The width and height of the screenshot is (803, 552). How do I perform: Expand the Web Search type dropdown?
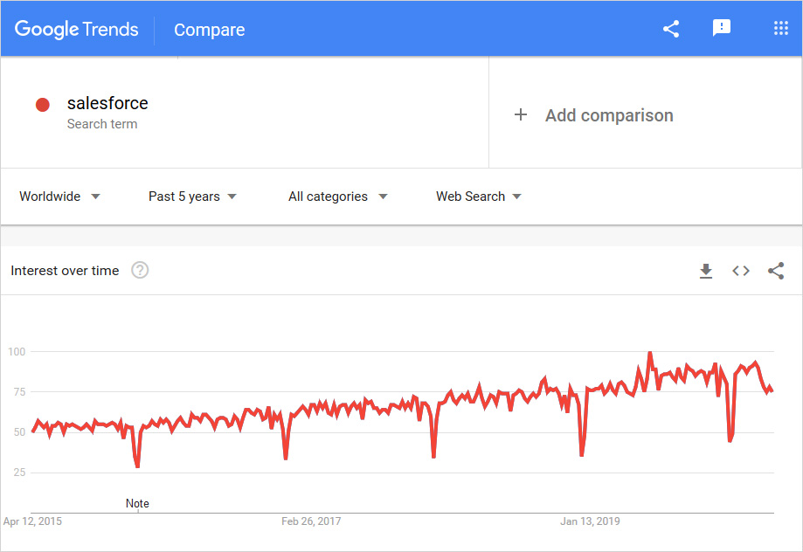pos(478,197)
